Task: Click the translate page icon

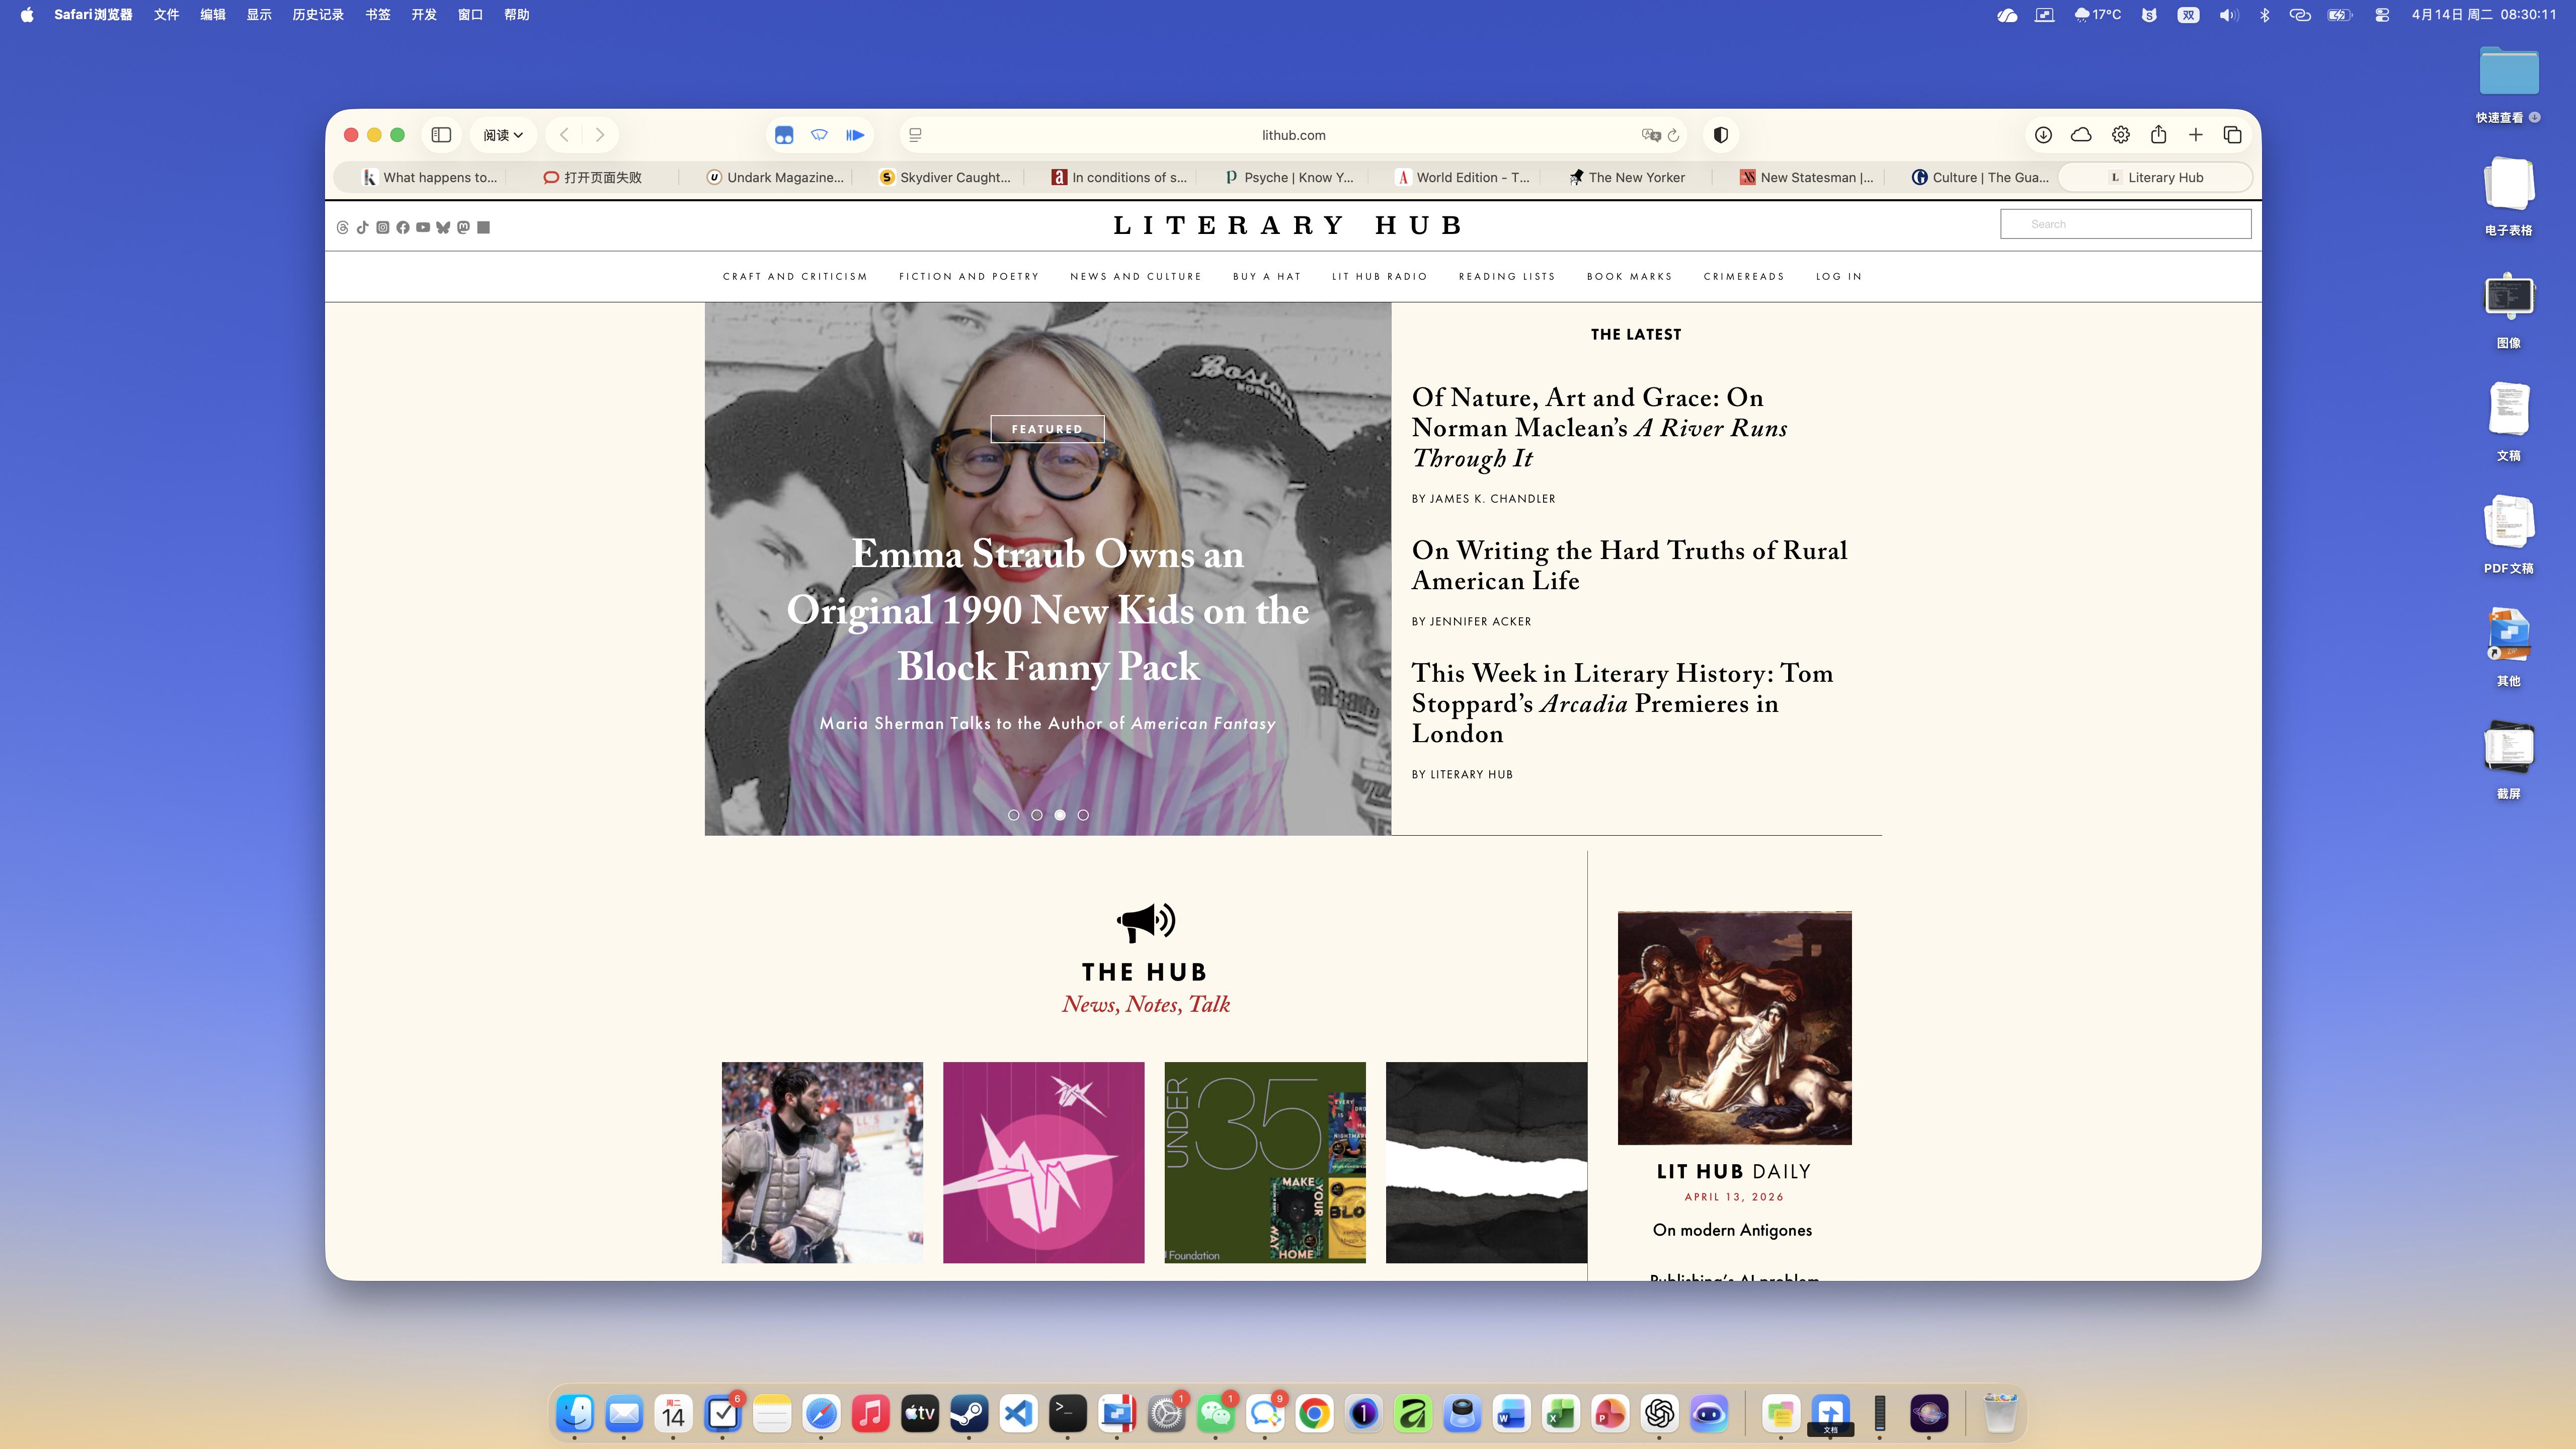Action: [1650, 135]
